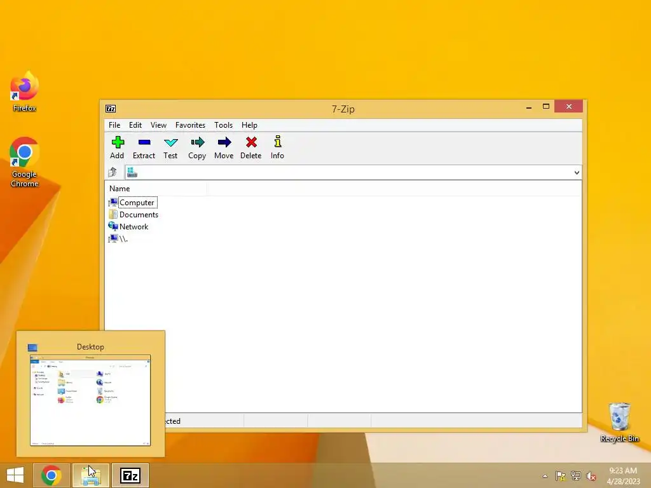651x488 pixels.
Task: Open the Favorites menu
Action: click(x=190, y=125)
